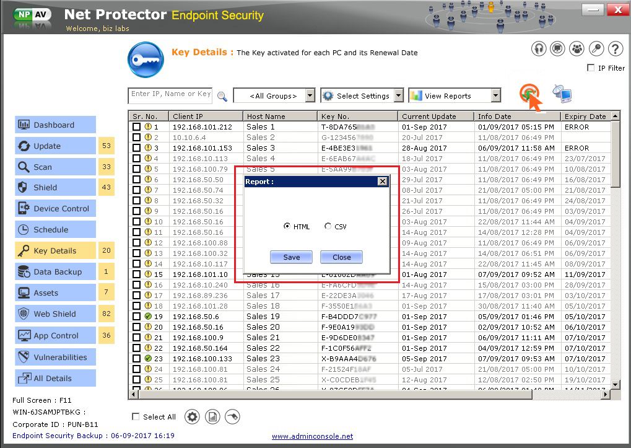
Task: Select the cell 192.168.100.133
Action: (202, 358)
